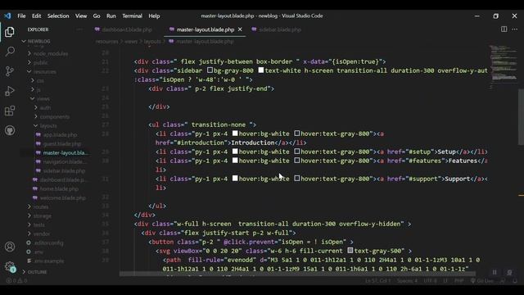Click the split editor icon
This screenshot has height=295, width=524.
(504, 29)
